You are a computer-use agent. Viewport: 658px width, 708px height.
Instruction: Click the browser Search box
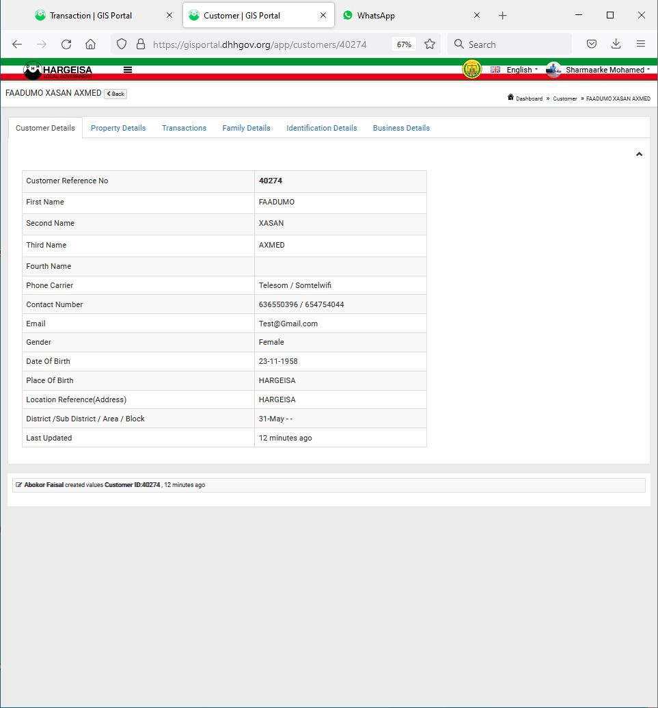pos(510,44)
